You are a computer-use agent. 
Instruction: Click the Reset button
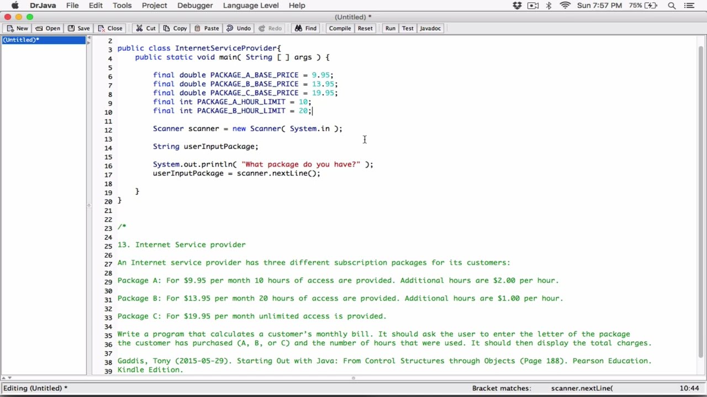tap(365, 28)
